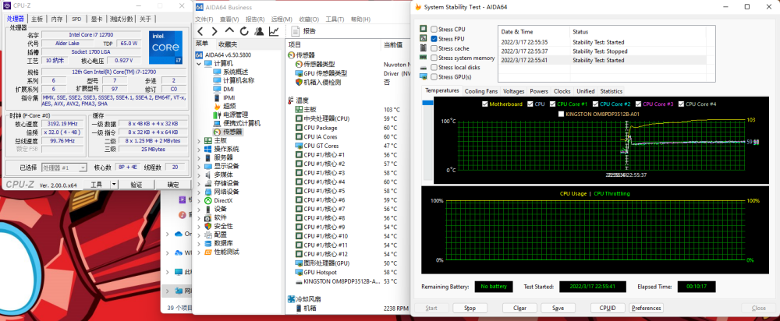Viewport: 780px width, 321px height.
Task: Collapse the 计算机 tree node
Action: 200,64
